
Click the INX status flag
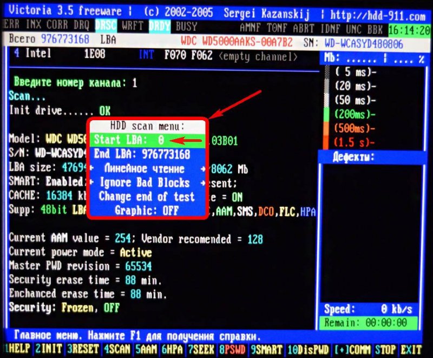33,24
